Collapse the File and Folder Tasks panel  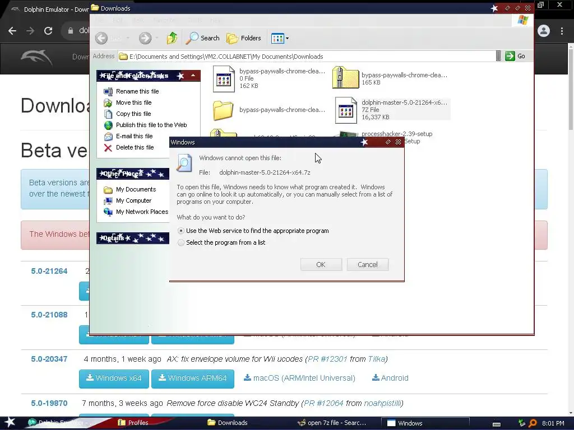[x=193, y=76]
